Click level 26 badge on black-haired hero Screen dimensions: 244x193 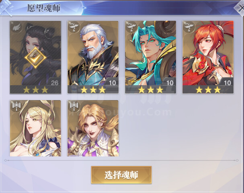(x=54, y=82)
